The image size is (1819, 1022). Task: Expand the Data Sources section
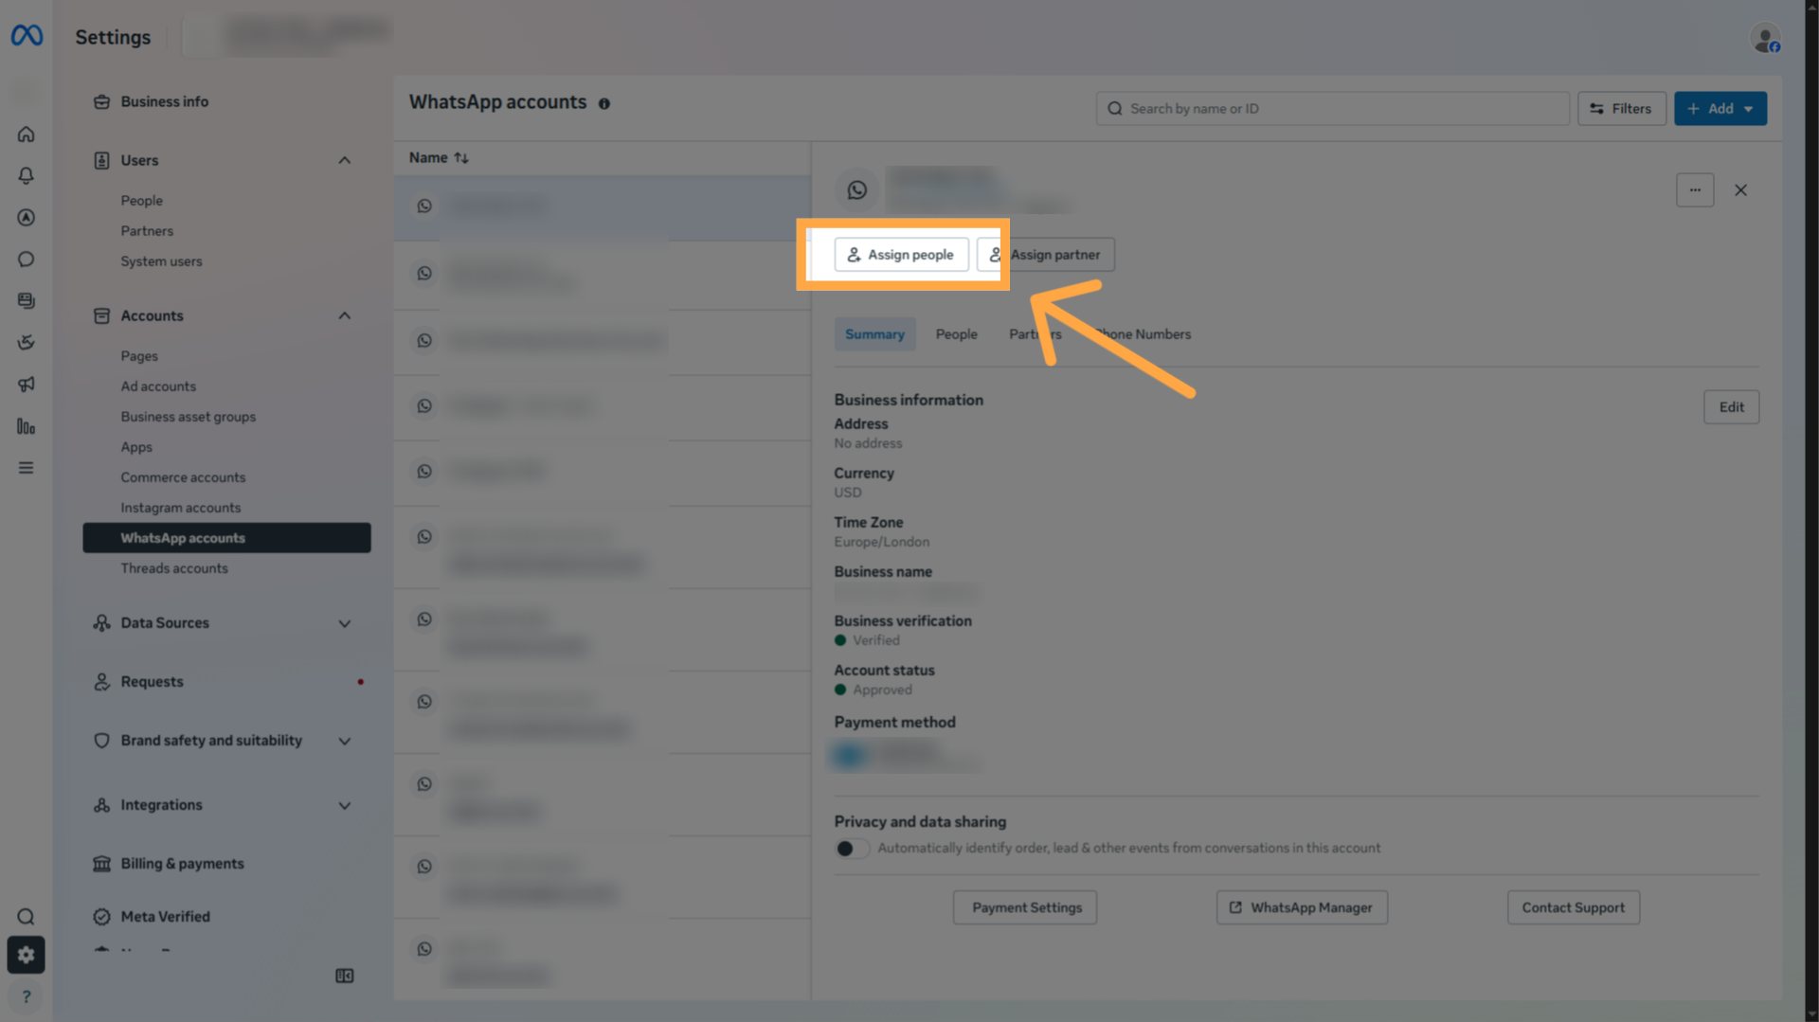pyautogui.click(x=345, y=624)
